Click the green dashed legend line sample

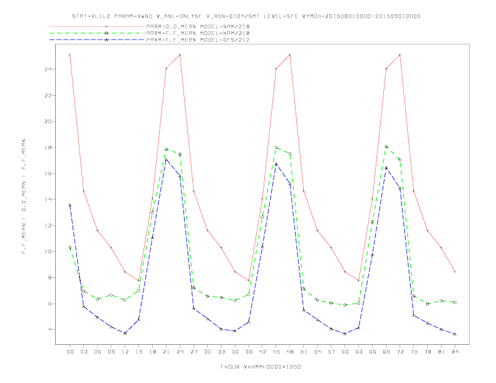tap(97, 33)
